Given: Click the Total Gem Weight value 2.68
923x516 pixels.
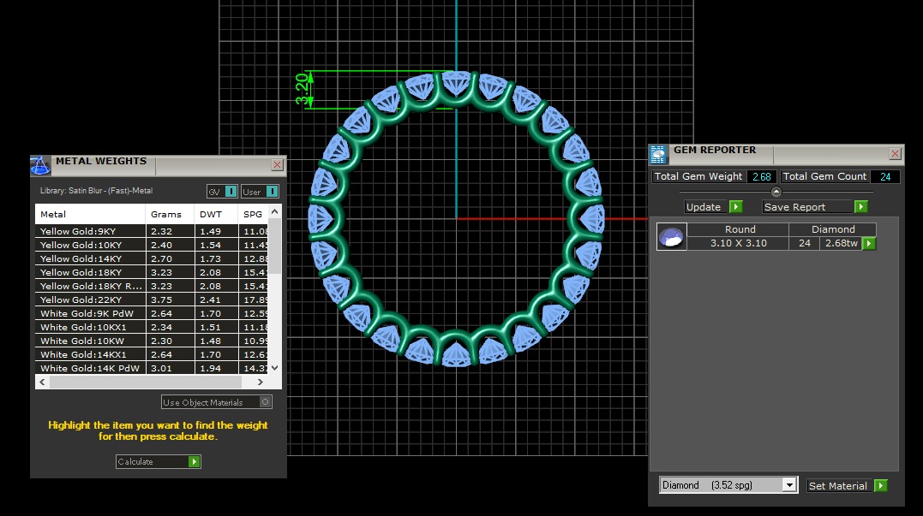Looking at the screenshot, I should pyautogui.click(x=762, y=176).
